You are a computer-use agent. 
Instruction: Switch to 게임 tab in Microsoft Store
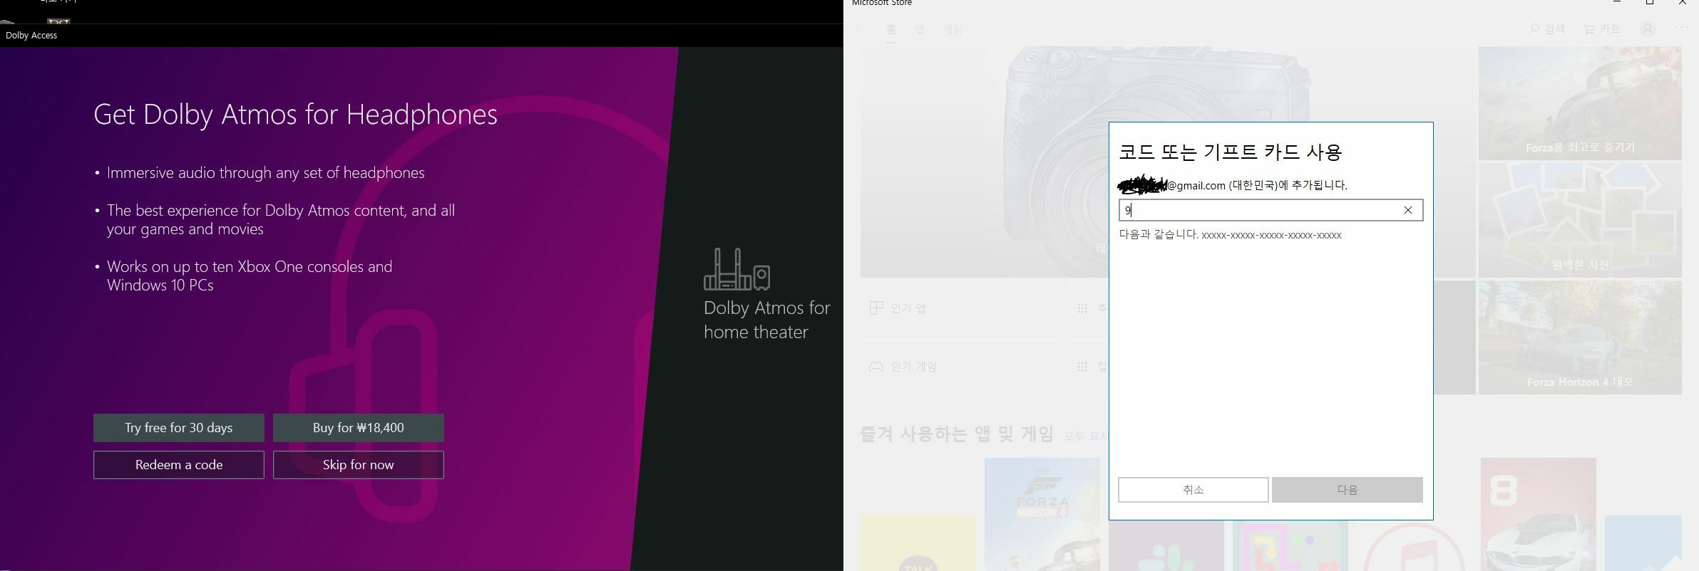[x=953, y=29]
